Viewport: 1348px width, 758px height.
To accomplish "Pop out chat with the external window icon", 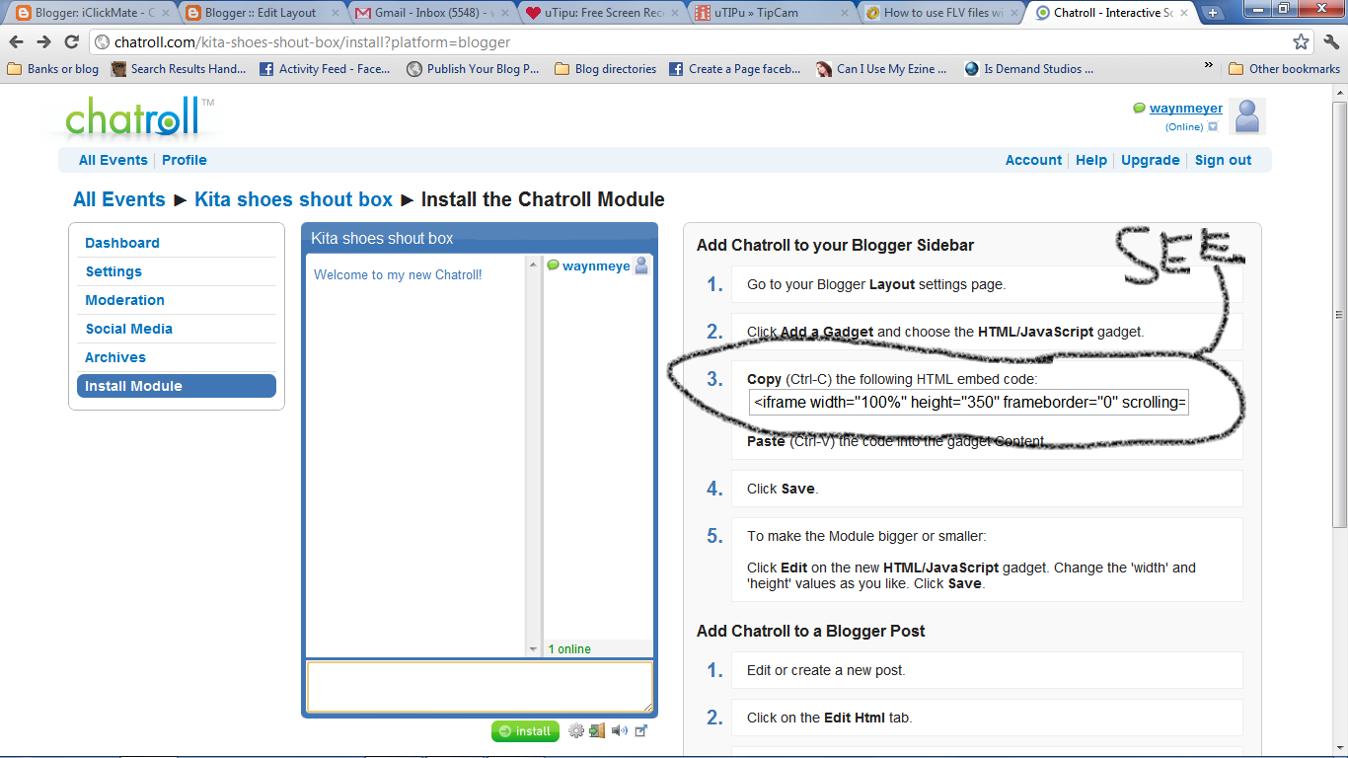I will [640, 731].
